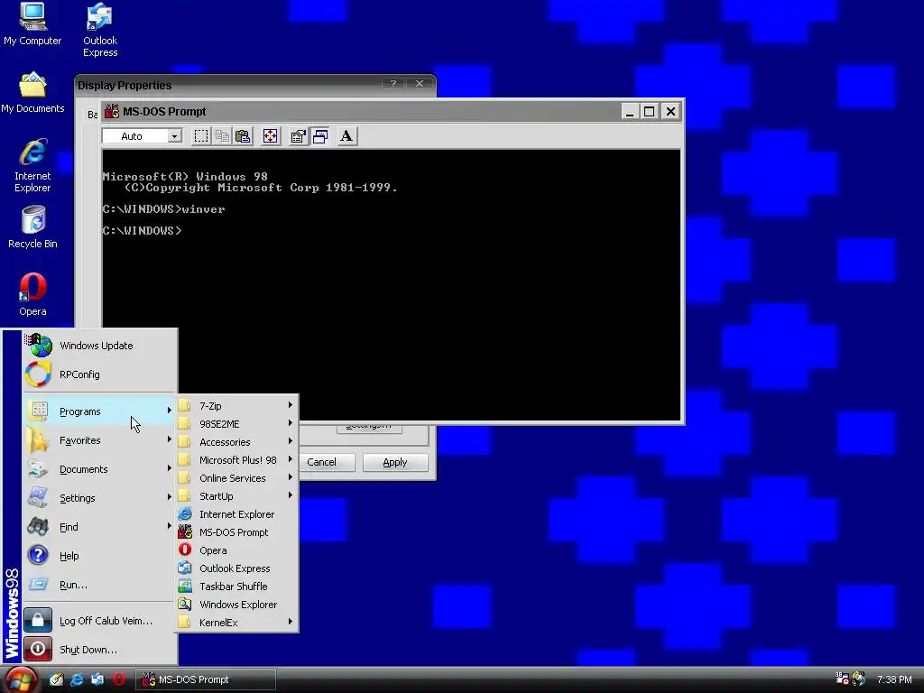Open Help from Start menu
Screen dimensions: 924x693
[99, 556]
